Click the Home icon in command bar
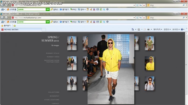 pyautogui.click(x=133, y=29)
